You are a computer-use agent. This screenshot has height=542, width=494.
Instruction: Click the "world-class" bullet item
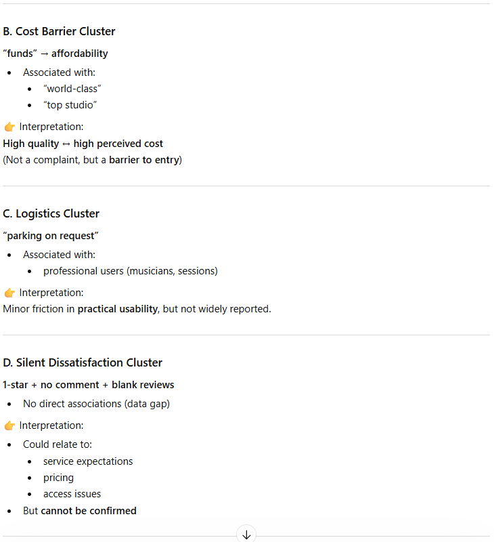(72, 89)
